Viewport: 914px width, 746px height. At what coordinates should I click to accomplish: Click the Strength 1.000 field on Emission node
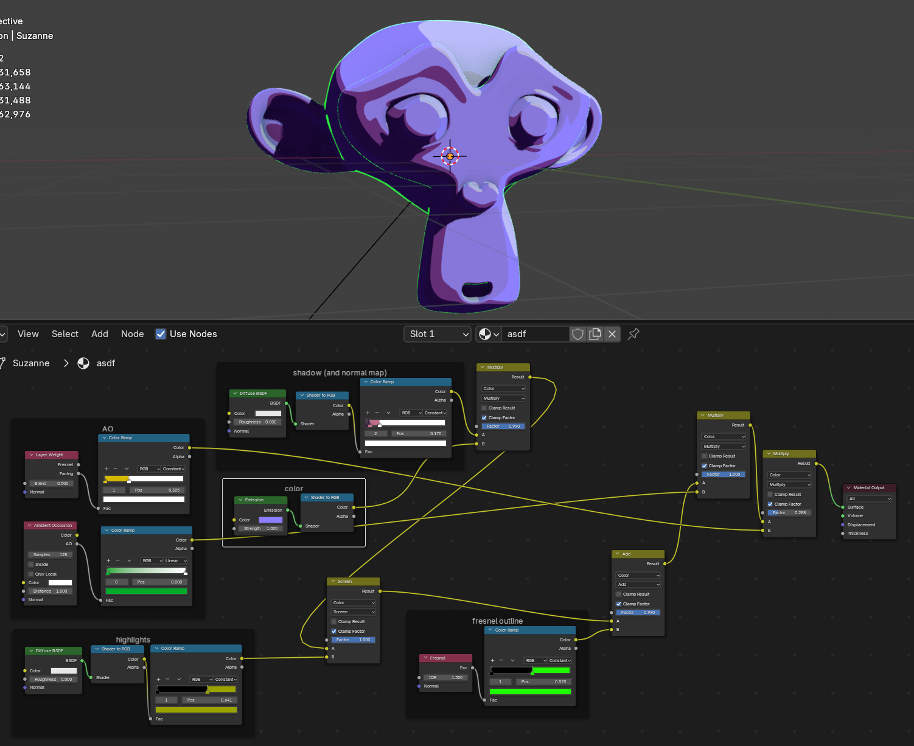(x=260, y=528)
